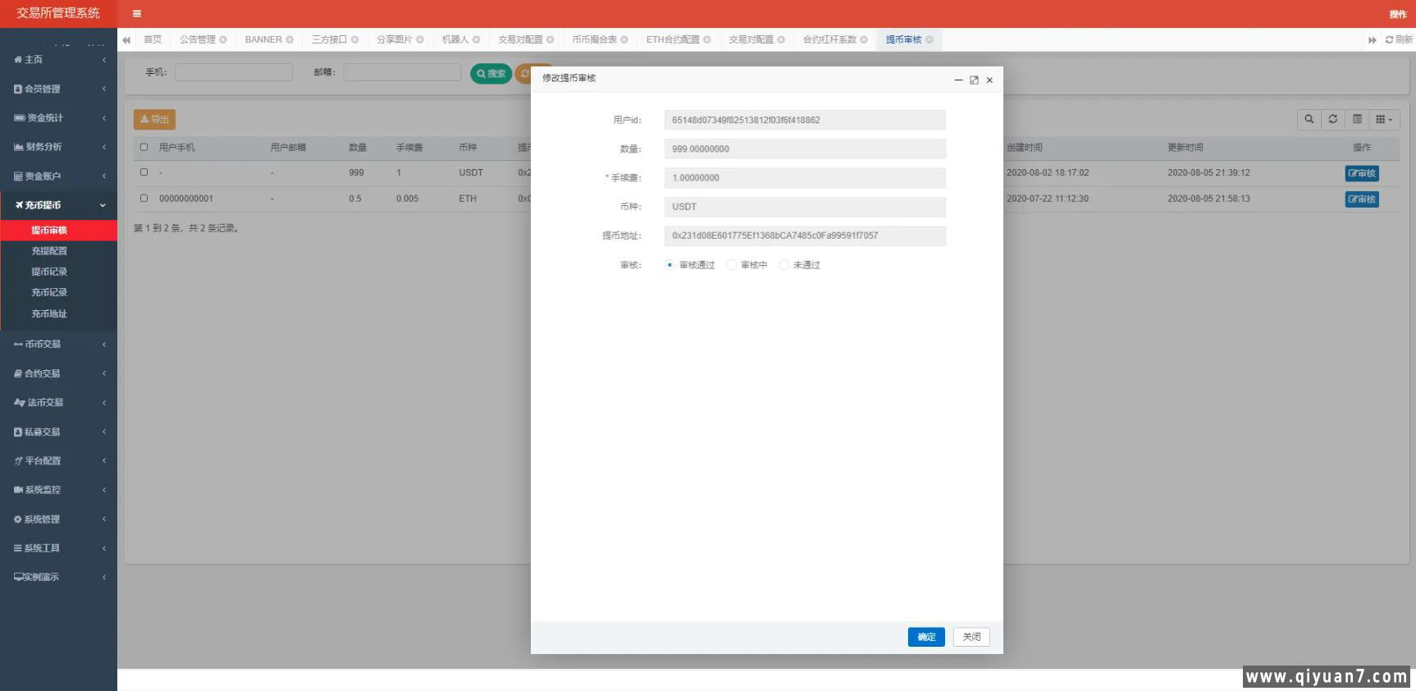Click the hamburger menu icon in header
This screenshot has width=1416, height=691.
[137, 14]
